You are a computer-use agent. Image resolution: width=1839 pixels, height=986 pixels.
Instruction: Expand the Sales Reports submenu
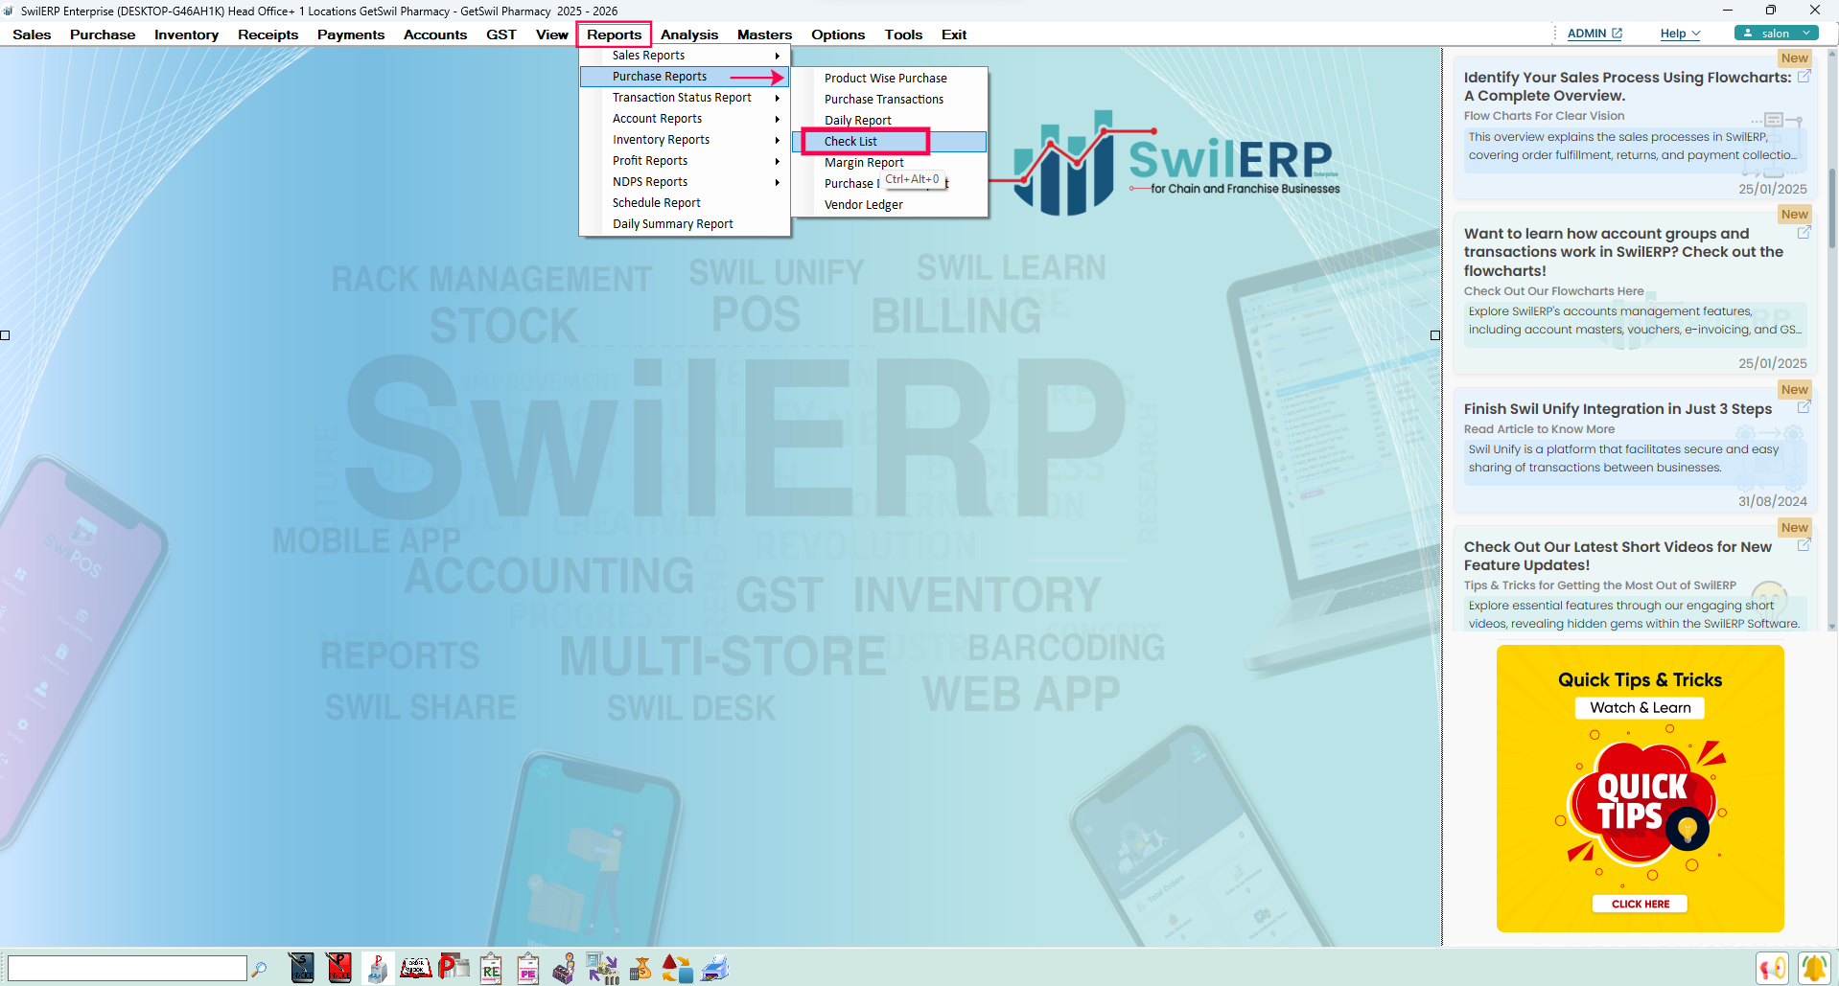click(685, 56)
